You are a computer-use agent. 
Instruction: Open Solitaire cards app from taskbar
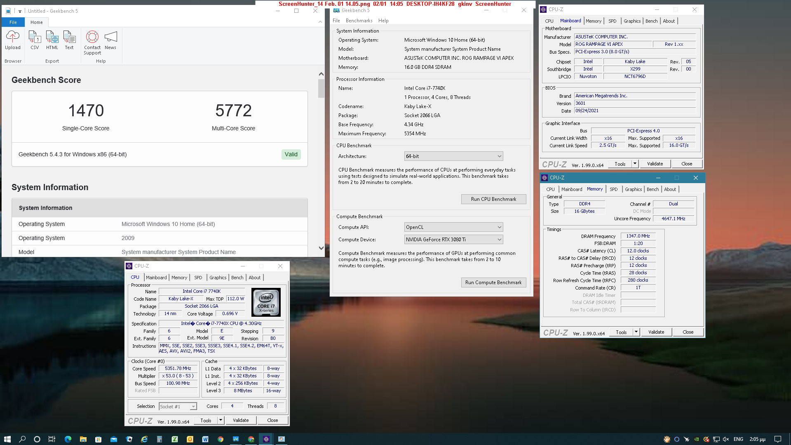pyautogui.click(x=129, y=439)
